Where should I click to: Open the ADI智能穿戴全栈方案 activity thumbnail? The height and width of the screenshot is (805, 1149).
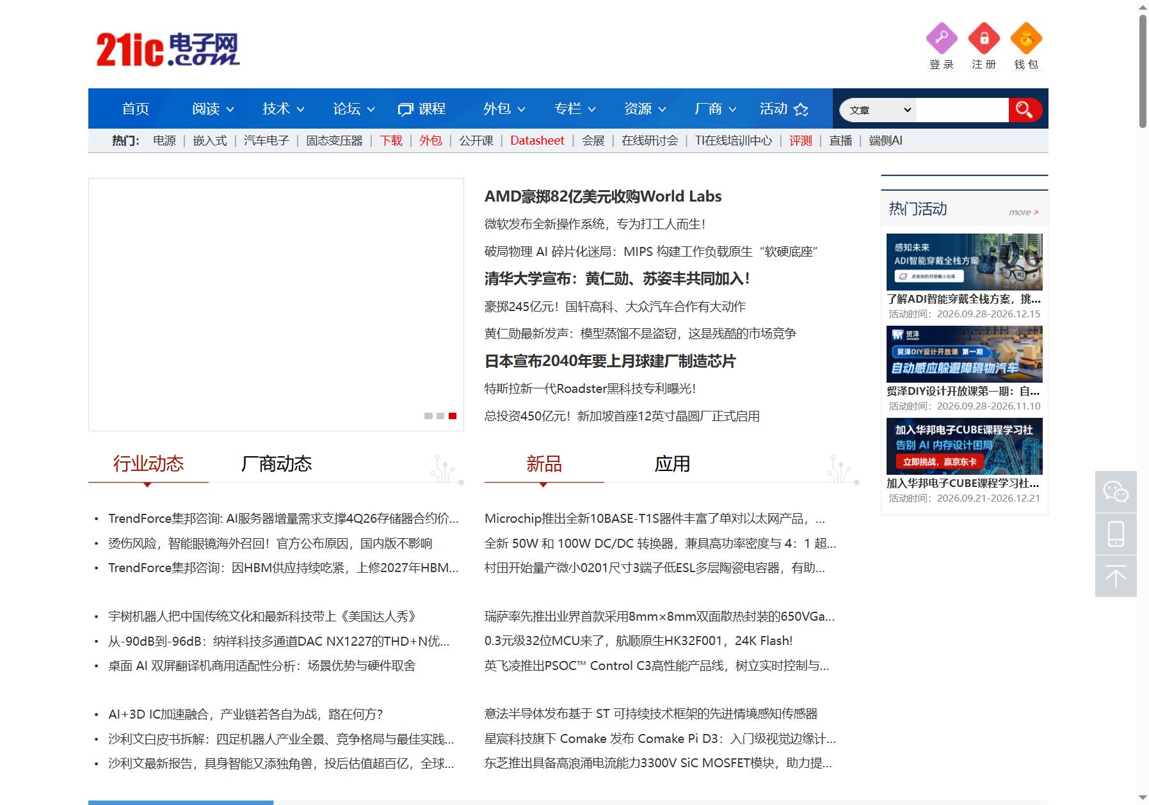[964, 262]
